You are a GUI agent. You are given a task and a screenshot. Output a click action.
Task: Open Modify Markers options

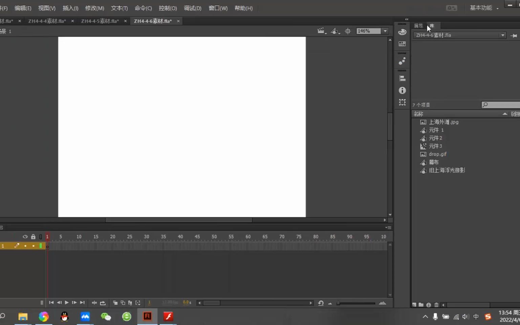138,303
